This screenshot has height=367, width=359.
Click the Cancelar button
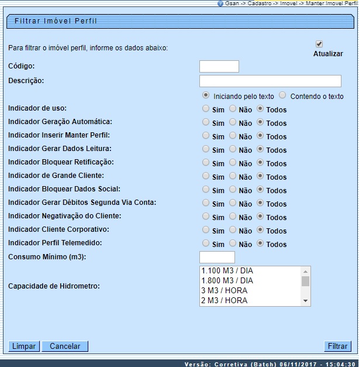tap(65, 347)
